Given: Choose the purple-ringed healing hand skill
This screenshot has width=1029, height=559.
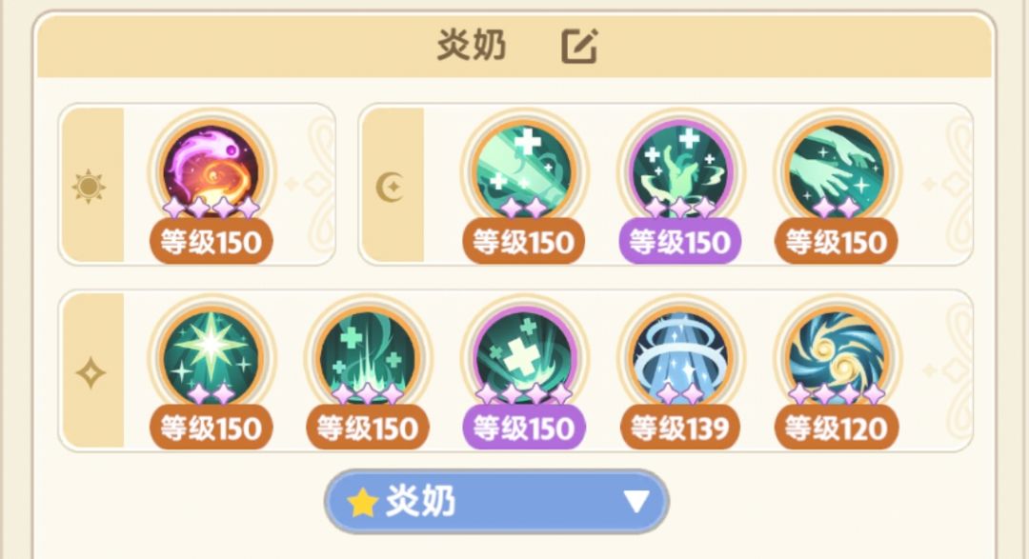Looking at the screenshot, I should [680, 172].
